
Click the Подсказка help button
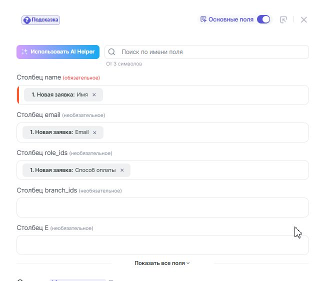point(41,20)
